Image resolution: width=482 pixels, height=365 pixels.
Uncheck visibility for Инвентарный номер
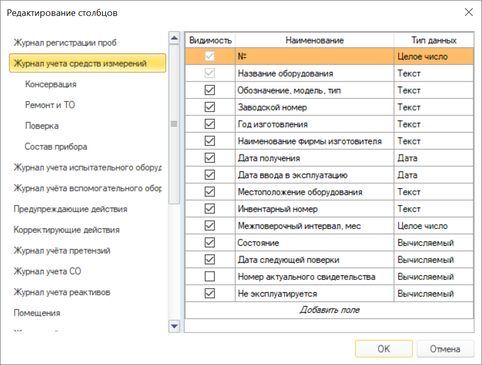(210, 209)
